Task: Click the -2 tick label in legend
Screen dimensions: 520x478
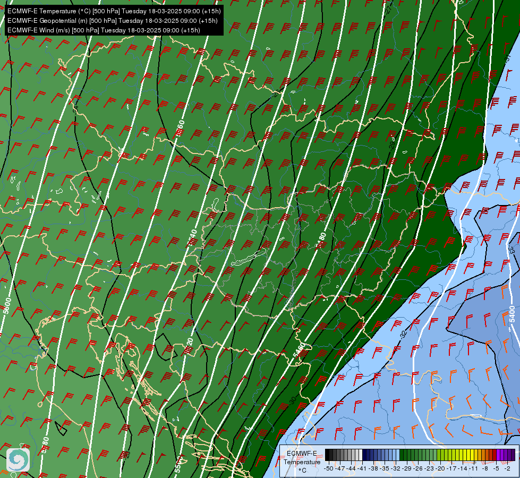Action: pyautogui.click(x=507, y=468)
